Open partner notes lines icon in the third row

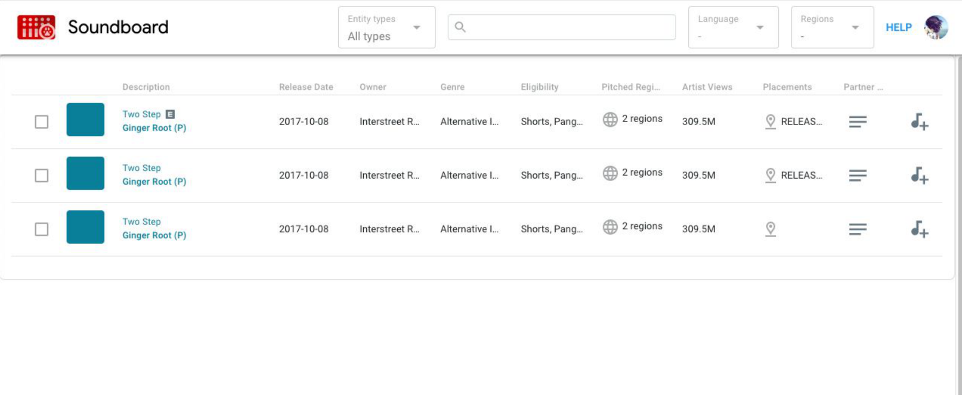857,229
